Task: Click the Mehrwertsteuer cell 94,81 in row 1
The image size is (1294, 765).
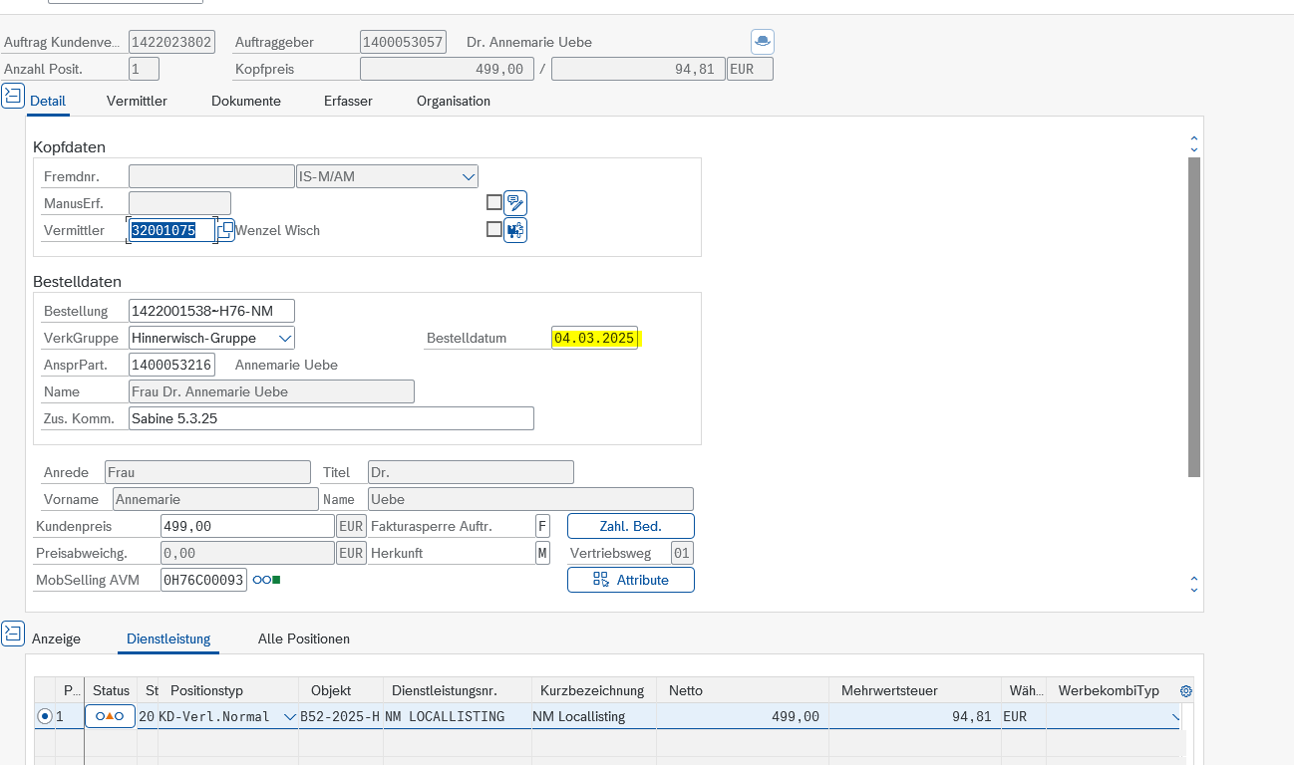Action: [914, 716]
